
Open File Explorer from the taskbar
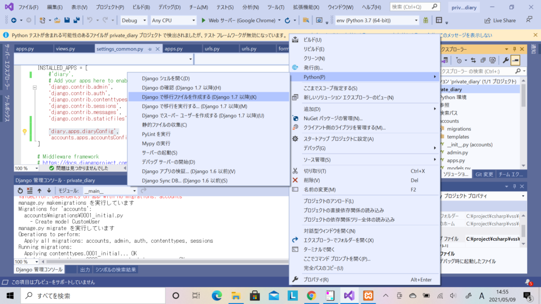[236, 296]
